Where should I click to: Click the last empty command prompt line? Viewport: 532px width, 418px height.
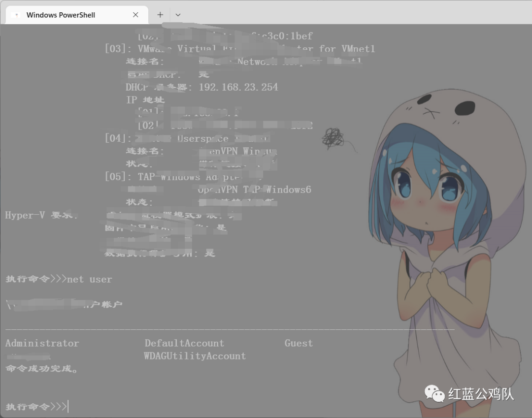(x=37, y=407)
